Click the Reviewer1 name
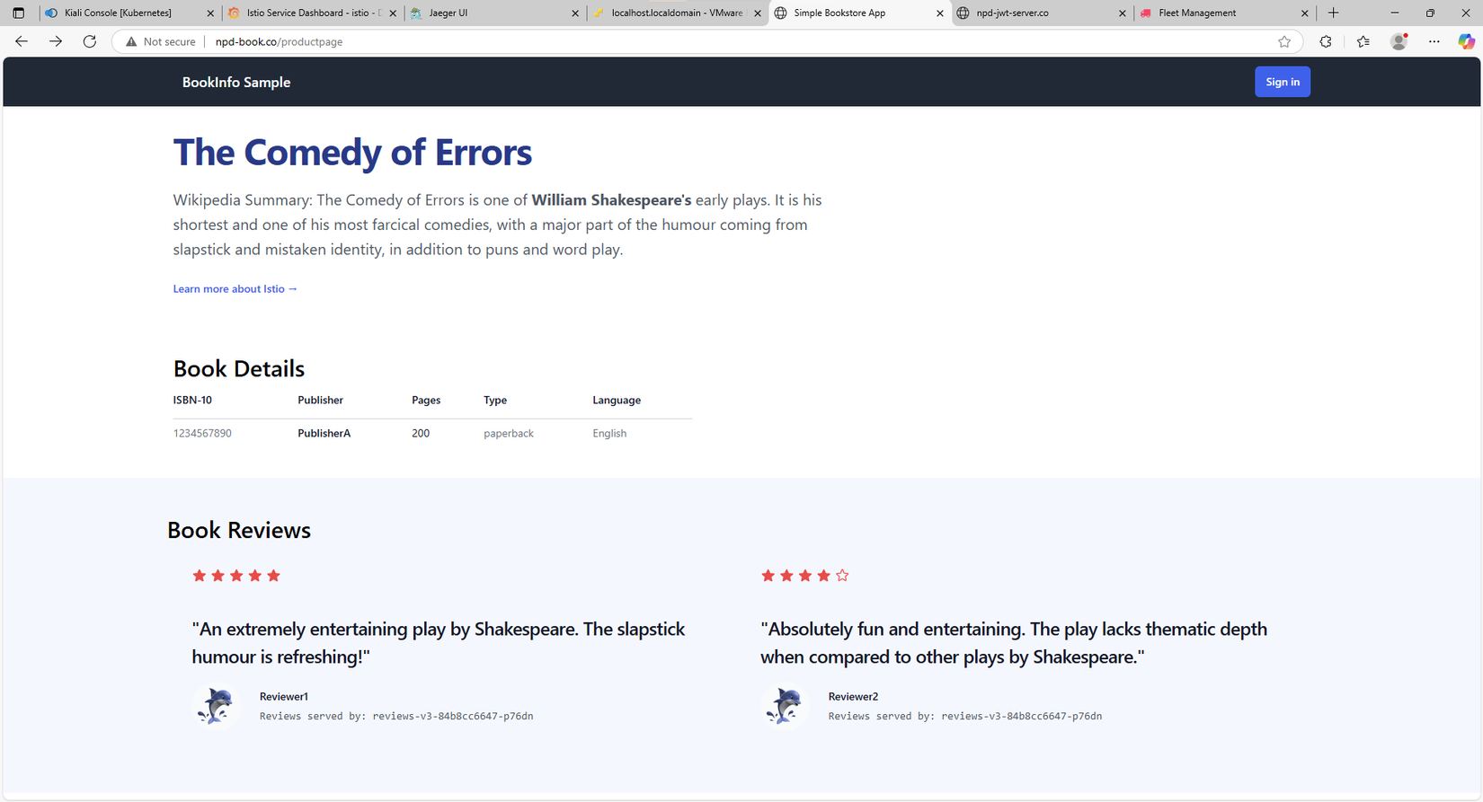Image resolution: width=1483 pixels, height=802 pixels. (284, 697)
